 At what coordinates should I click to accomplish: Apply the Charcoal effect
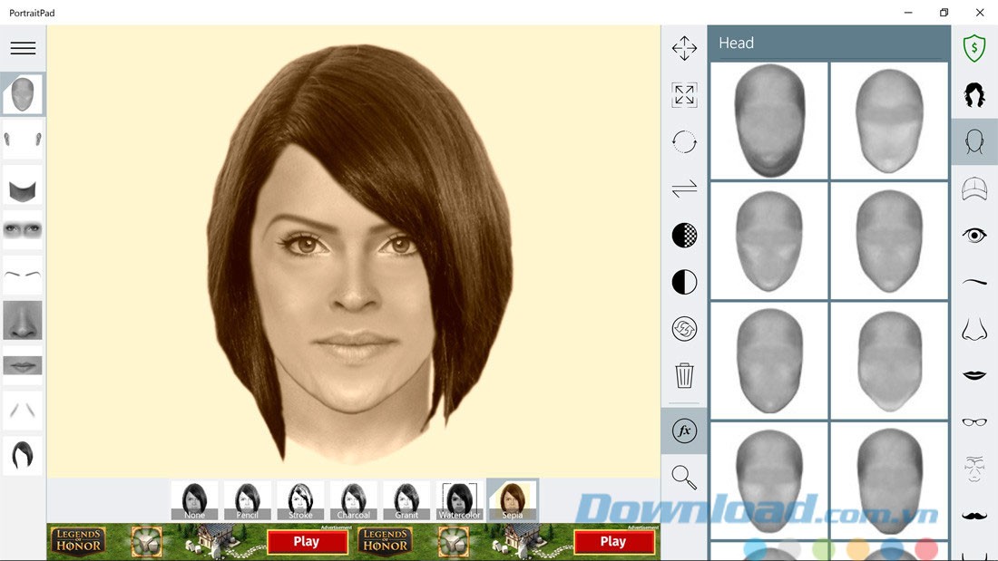[x=354, y=500]
